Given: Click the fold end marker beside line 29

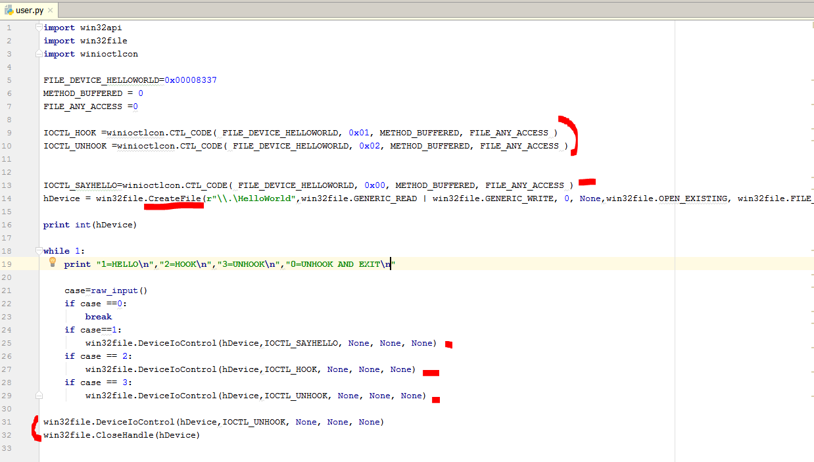Looking at the screenshot, I should point(39,395).
